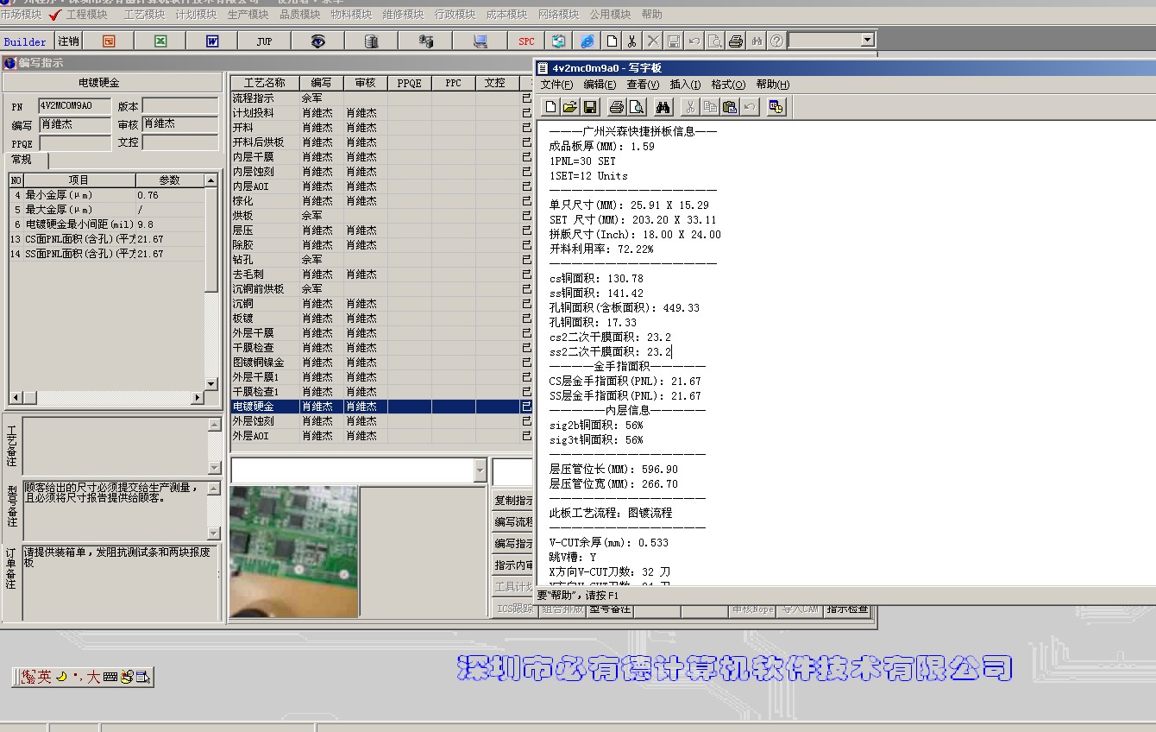This screenshot has height=732, width=1156.
Task: Click Open folder icon in 写字板 toolbar
Action: (570, 107)
